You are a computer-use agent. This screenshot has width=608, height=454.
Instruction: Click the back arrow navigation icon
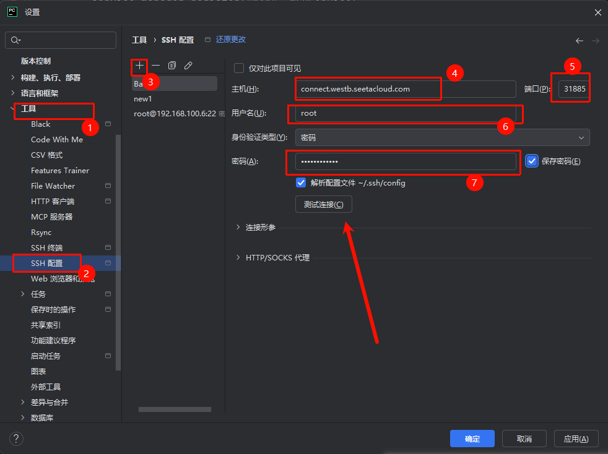click(580, 41)
